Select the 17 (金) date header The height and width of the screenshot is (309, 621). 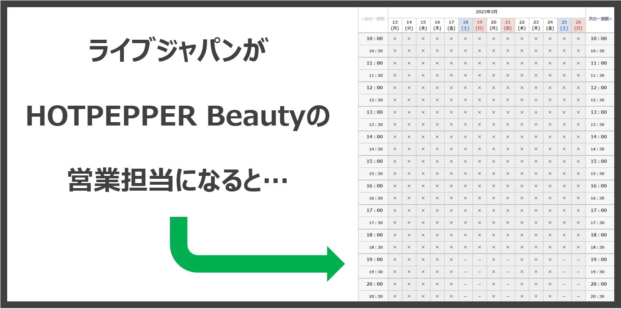coord(451,25)
